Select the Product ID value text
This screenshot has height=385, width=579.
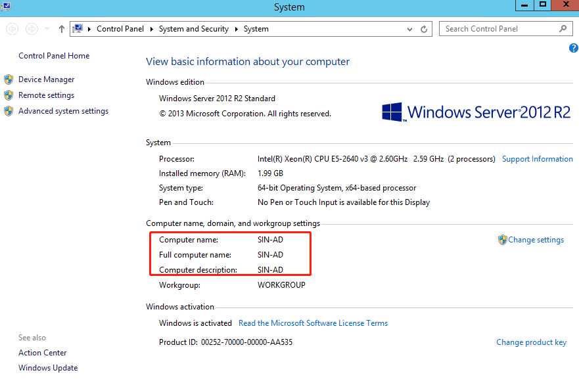coord(246,342)
